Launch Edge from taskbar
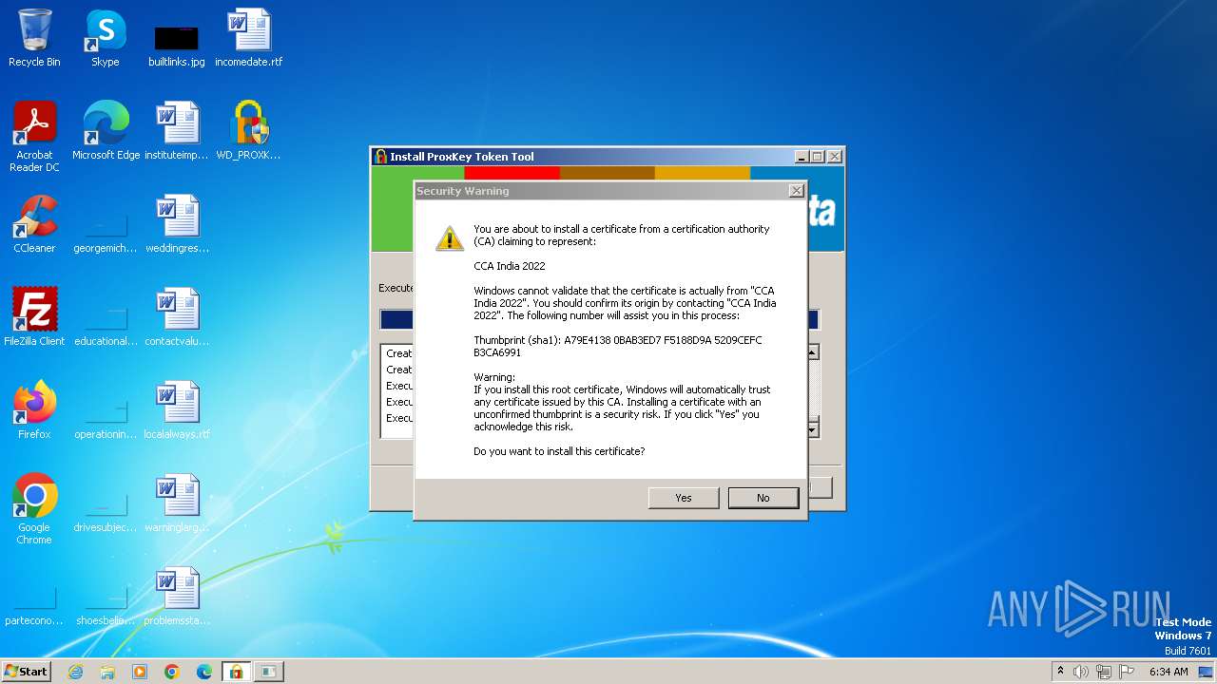The width and height of the screenshot is (1217, 684). coord(204,672)
